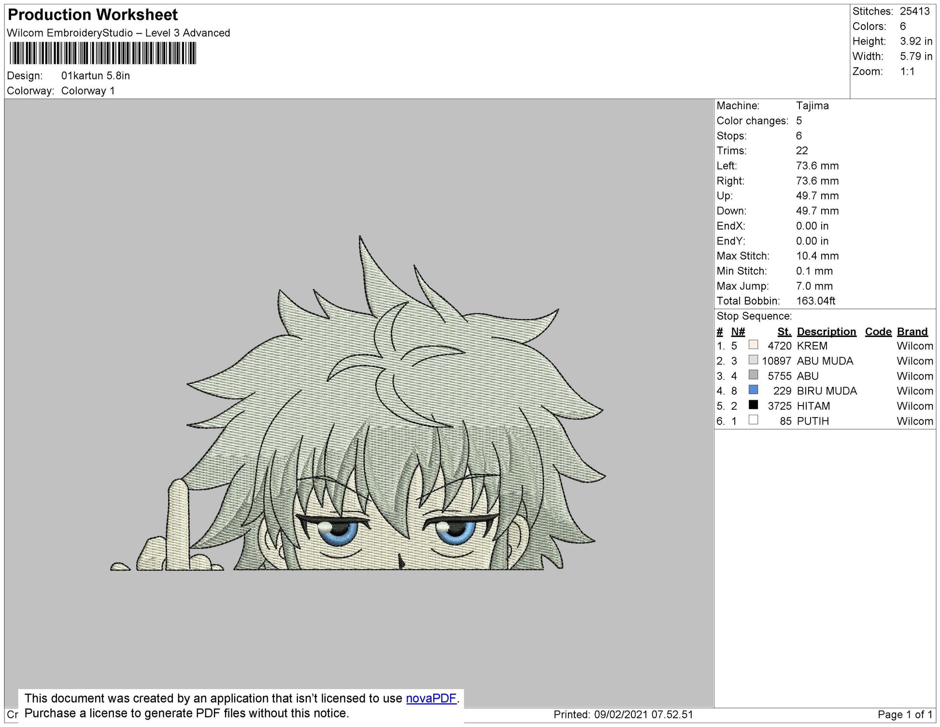
Task: Click the stitch count 10897
Action: pos(777,361)
